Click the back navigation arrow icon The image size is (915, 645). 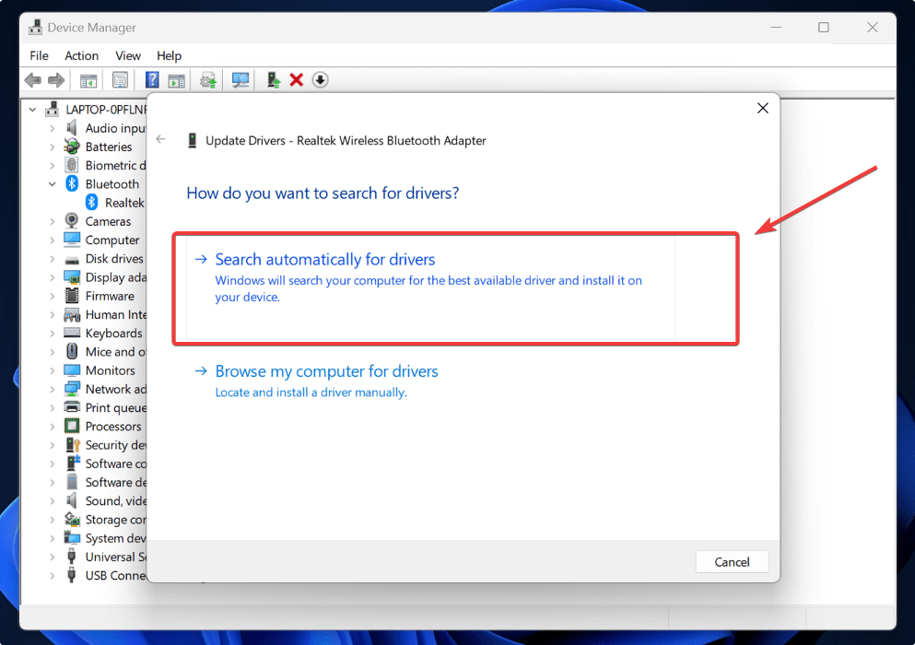[32, 80]
